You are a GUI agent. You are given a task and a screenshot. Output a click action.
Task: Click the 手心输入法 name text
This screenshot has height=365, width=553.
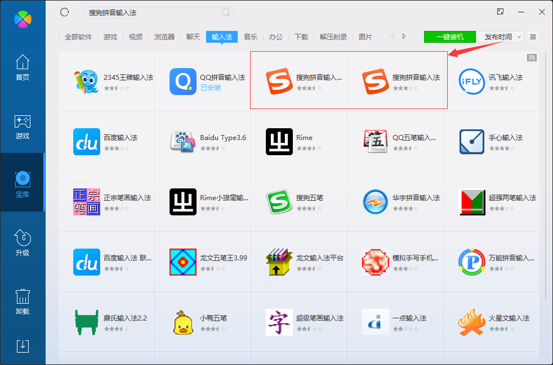505,137
